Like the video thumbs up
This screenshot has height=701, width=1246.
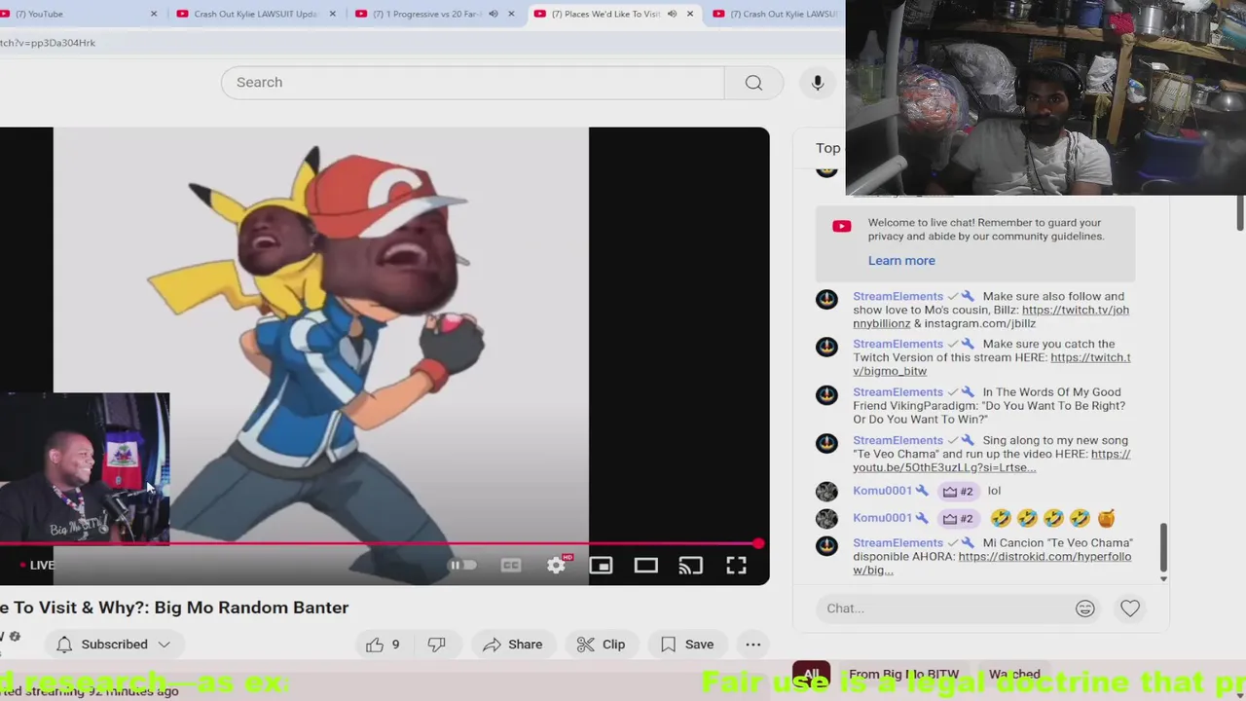tap(383, 645)
